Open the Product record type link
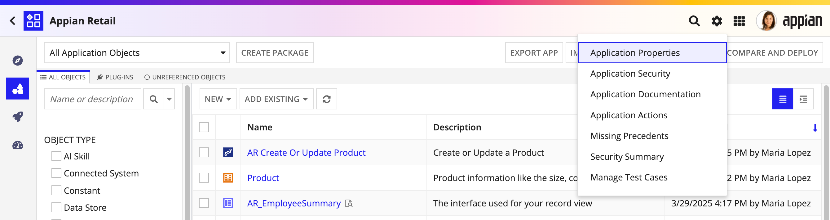 (263, 178)
